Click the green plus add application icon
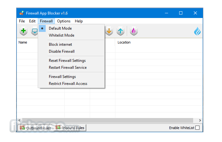Viewport: 222px width, 142px height. tap(23, 31)
